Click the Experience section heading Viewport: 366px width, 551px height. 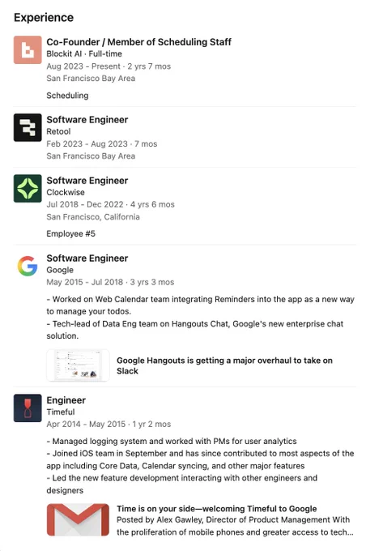44,18
